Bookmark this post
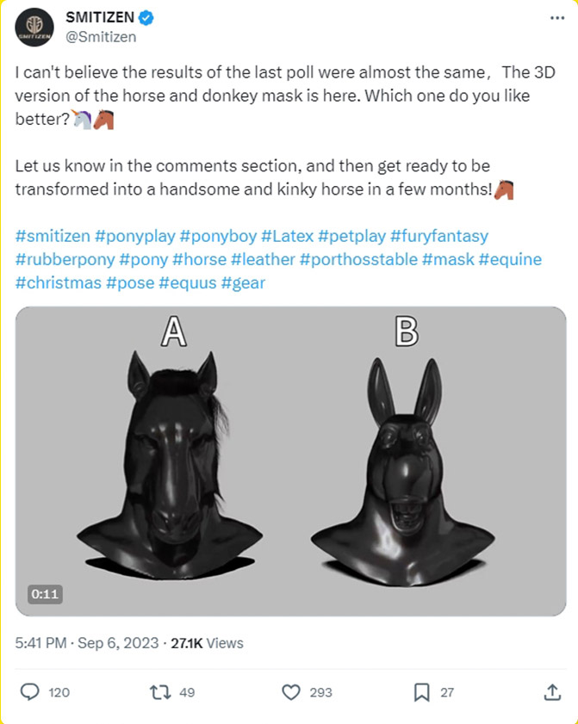Image resolution: width=578 pixels, height=724 pixels. coord(422,691)
